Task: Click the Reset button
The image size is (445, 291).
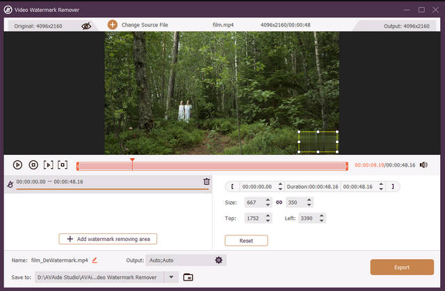Action: (x=246, y=240)
